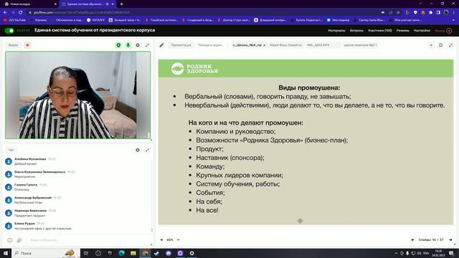Image resolution: width=459 pixels, height=258 pixels.
Task: Zoom in the slide with plus button
Action: (x=161, y=239)
